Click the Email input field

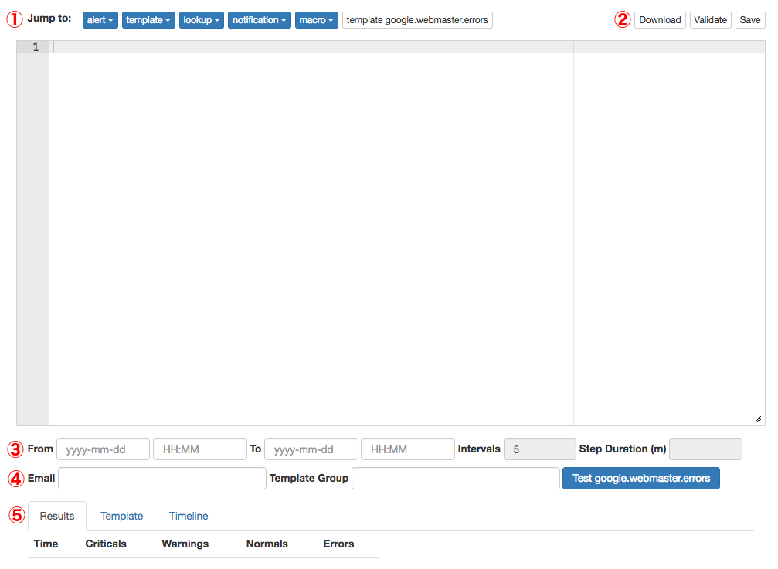(161, 478)
